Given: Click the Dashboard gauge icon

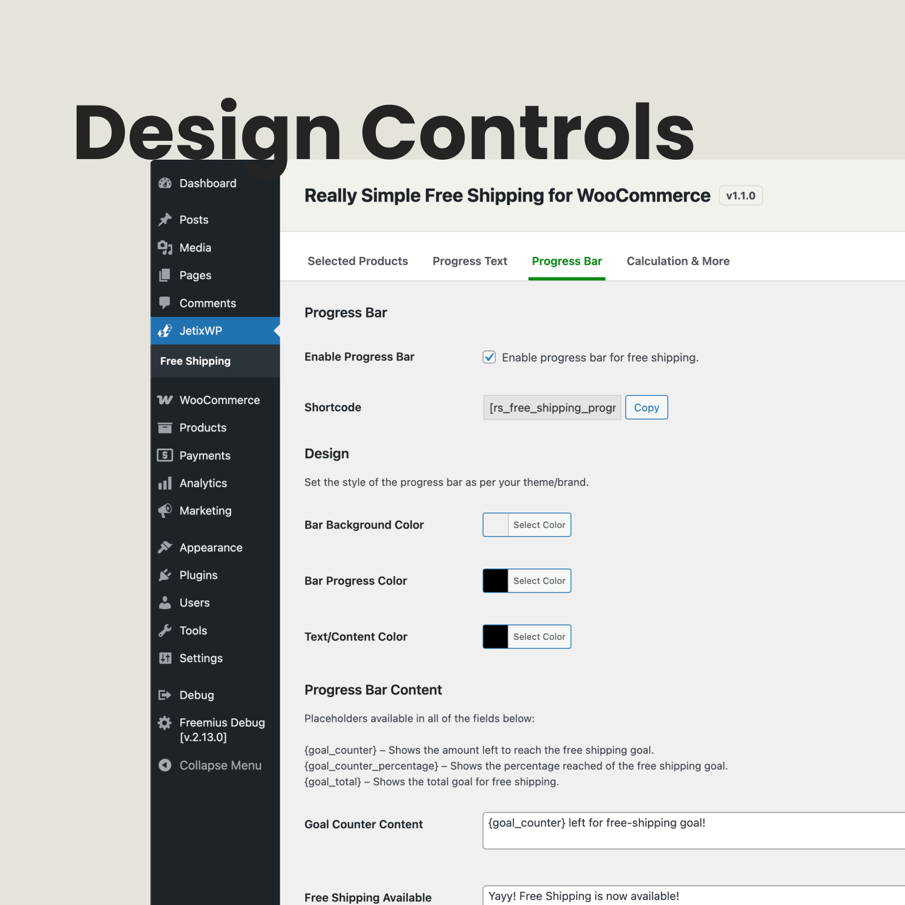Looking at the screenshot, I should 165,183.
